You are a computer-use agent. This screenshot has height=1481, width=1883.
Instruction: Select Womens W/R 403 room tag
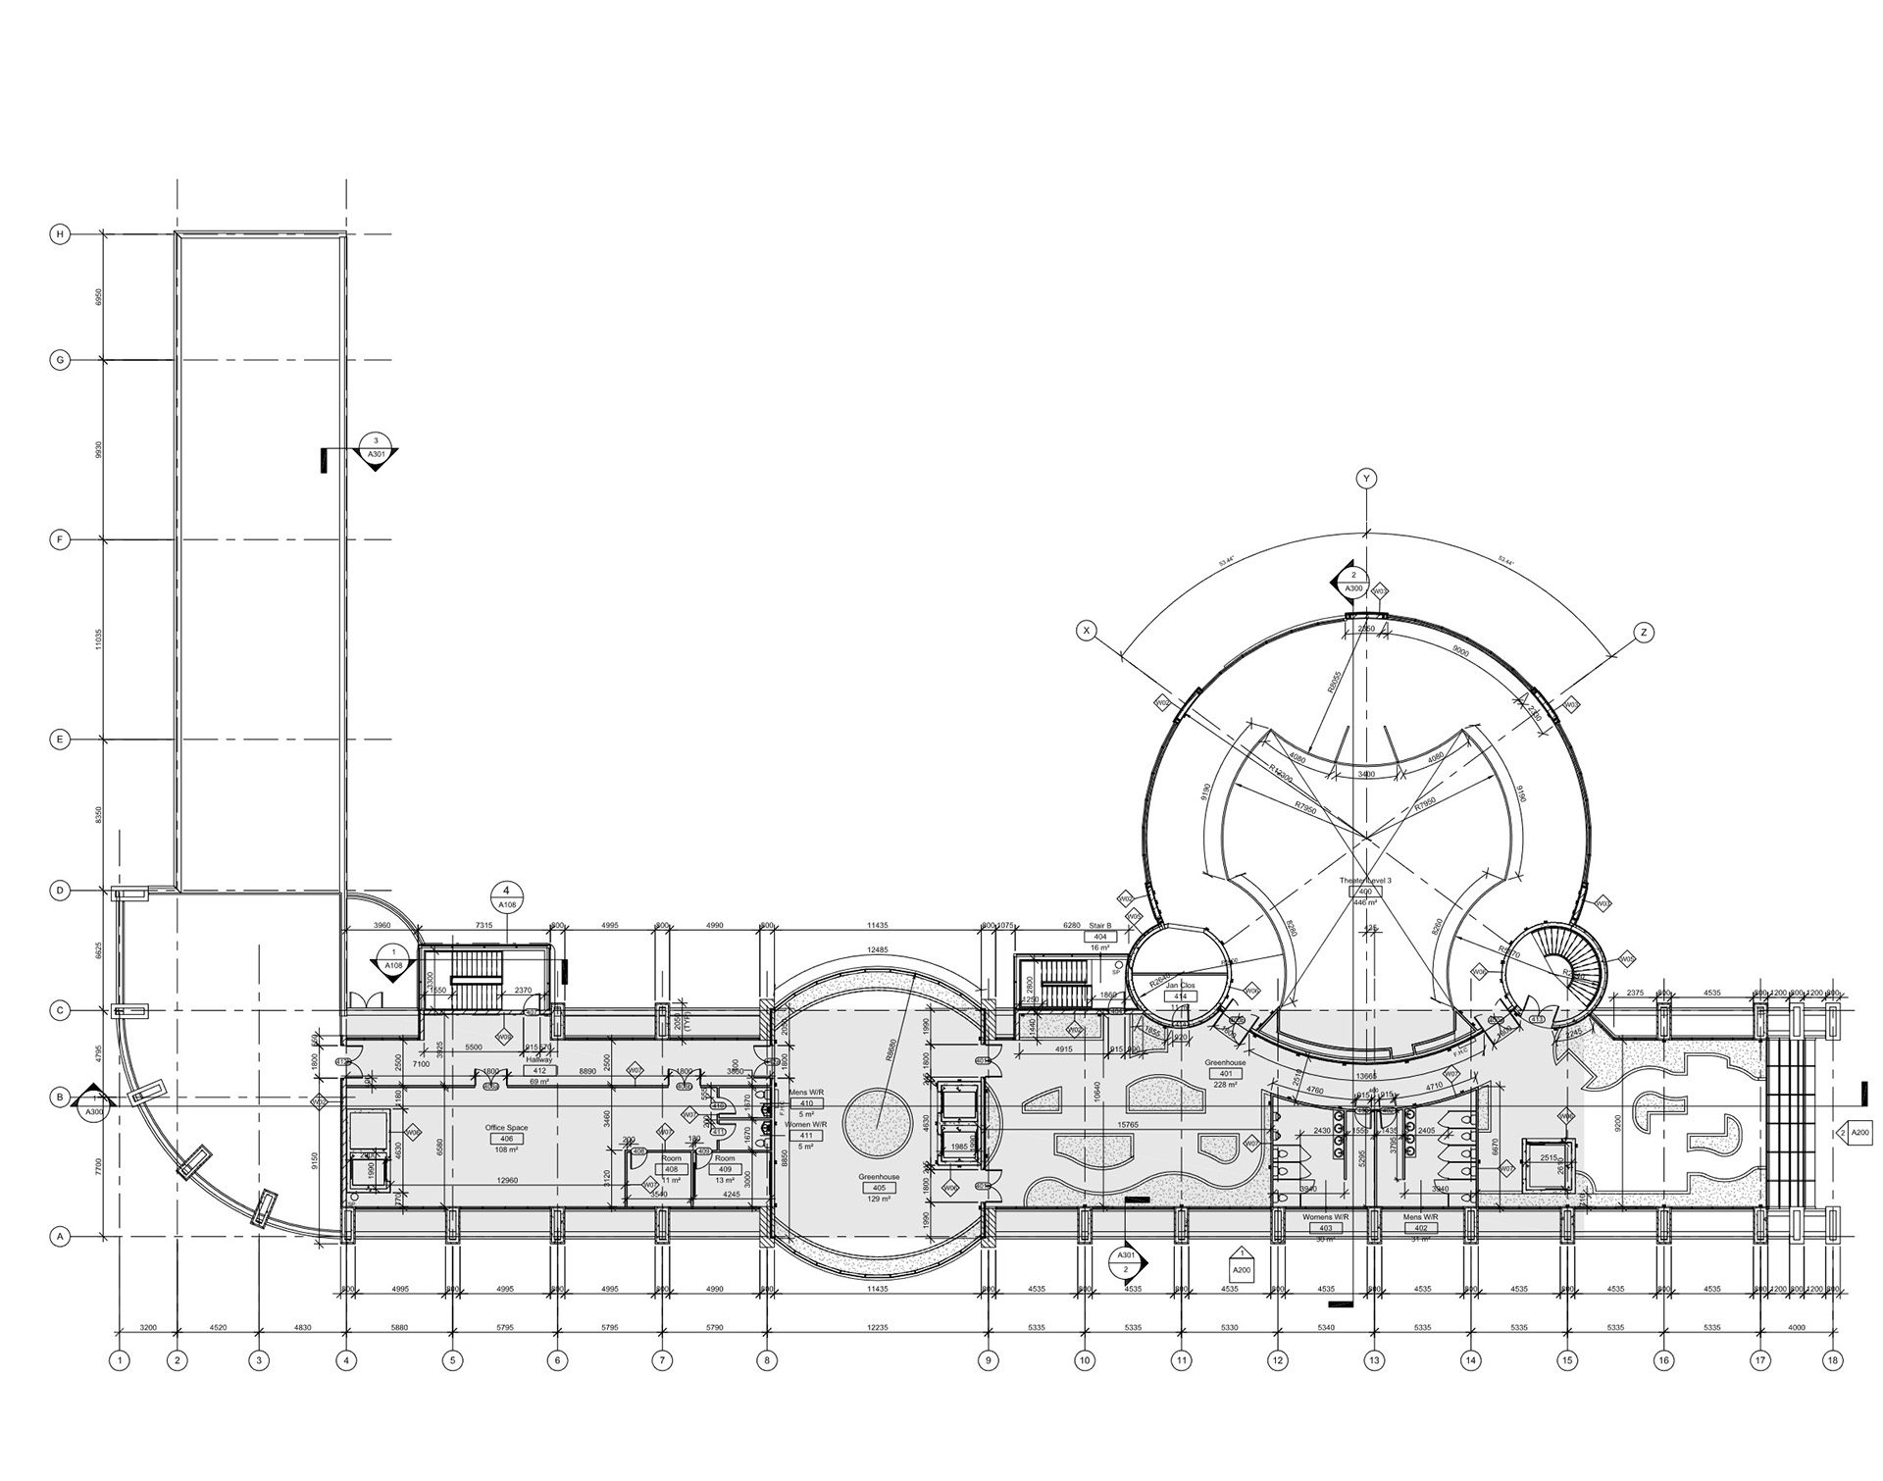tap(1325, 1228)
